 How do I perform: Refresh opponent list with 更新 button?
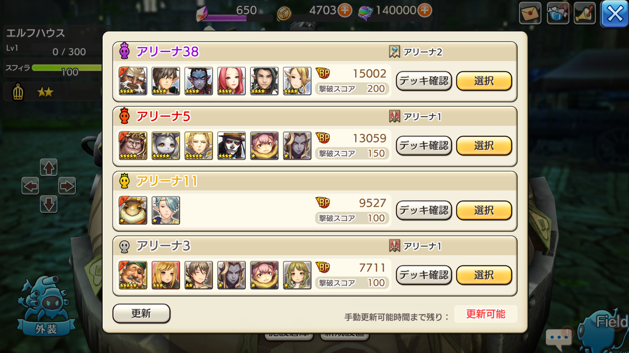(x=141, y=313)
